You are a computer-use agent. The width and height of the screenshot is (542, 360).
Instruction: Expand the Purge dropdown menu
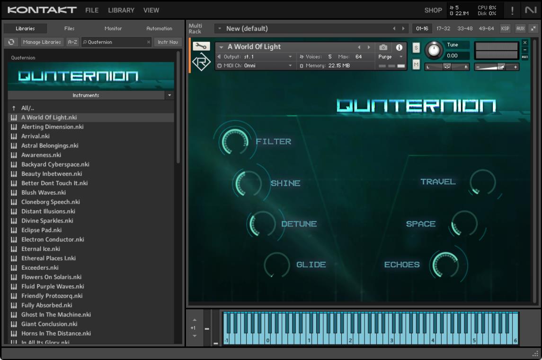click(x=390, y=57)
